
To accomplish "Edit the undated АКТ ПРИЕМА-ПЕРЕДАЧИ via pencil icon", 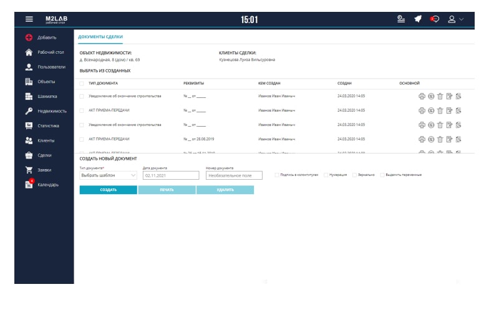I will click(449, 110).
